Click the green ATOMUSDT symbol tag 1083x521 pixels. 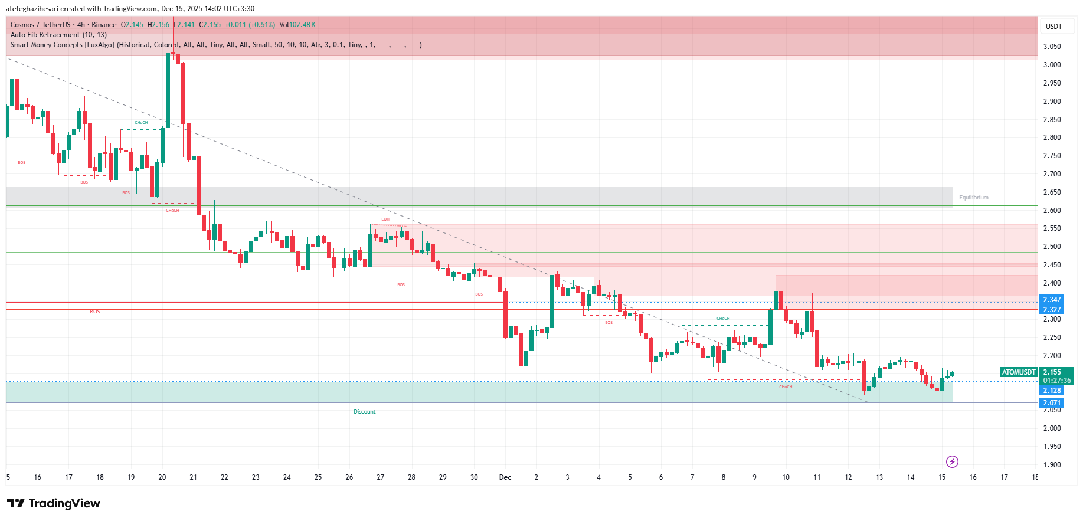click(x=1019, y=372)
